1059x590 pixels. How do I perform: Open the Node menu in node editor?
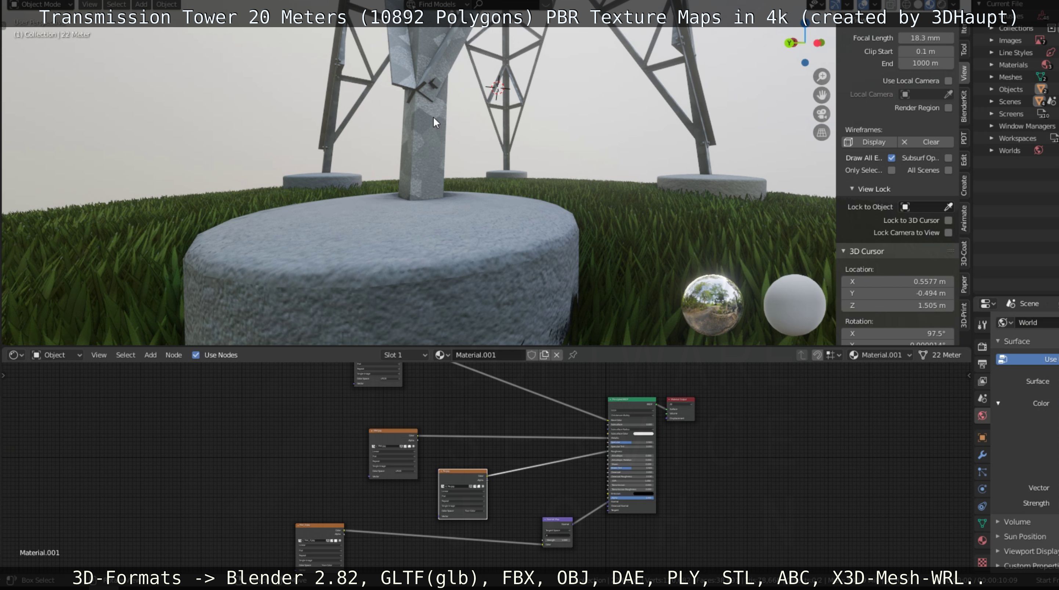pyautogui.click(x=173, y=355)
